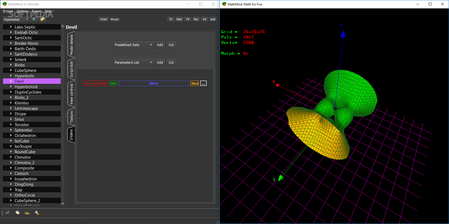Click the blue Slider bar
This screenshot has height=224, width=449.
154,83
